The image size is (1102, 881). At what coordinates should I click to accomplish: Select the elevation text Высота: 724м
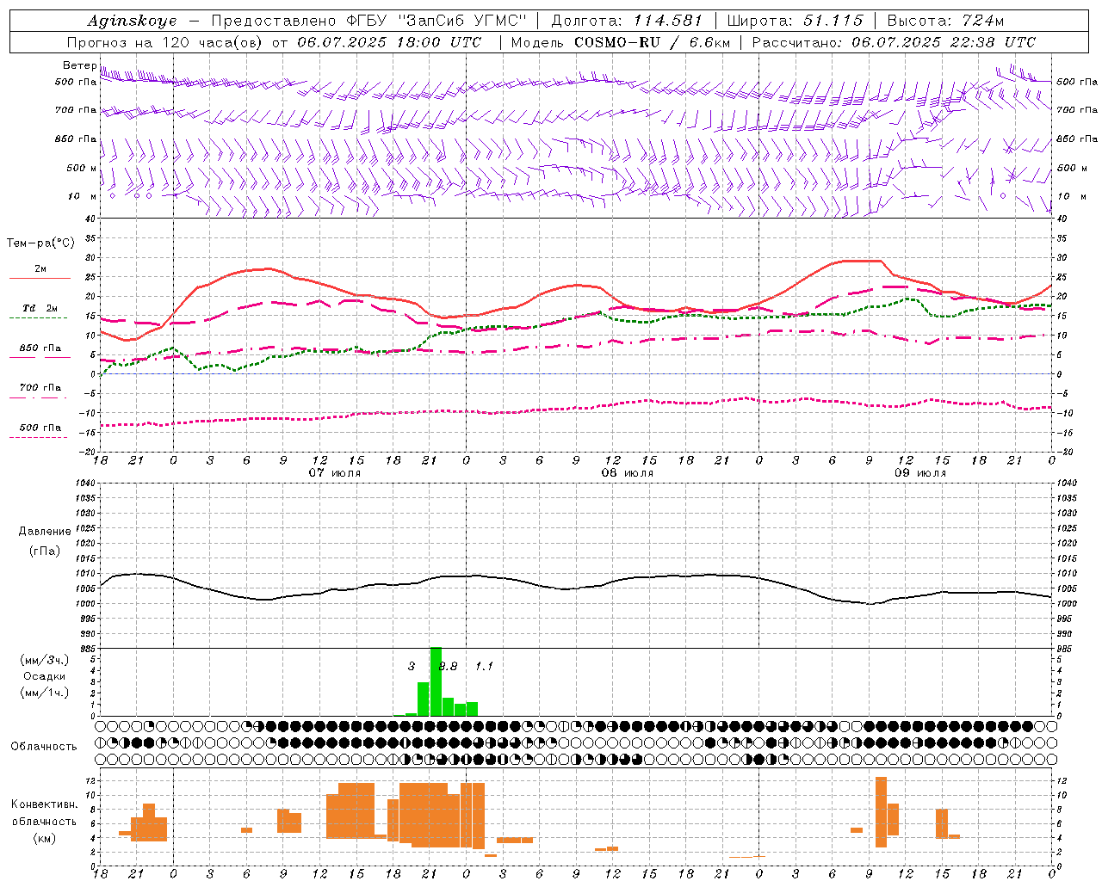coord(945,21)
